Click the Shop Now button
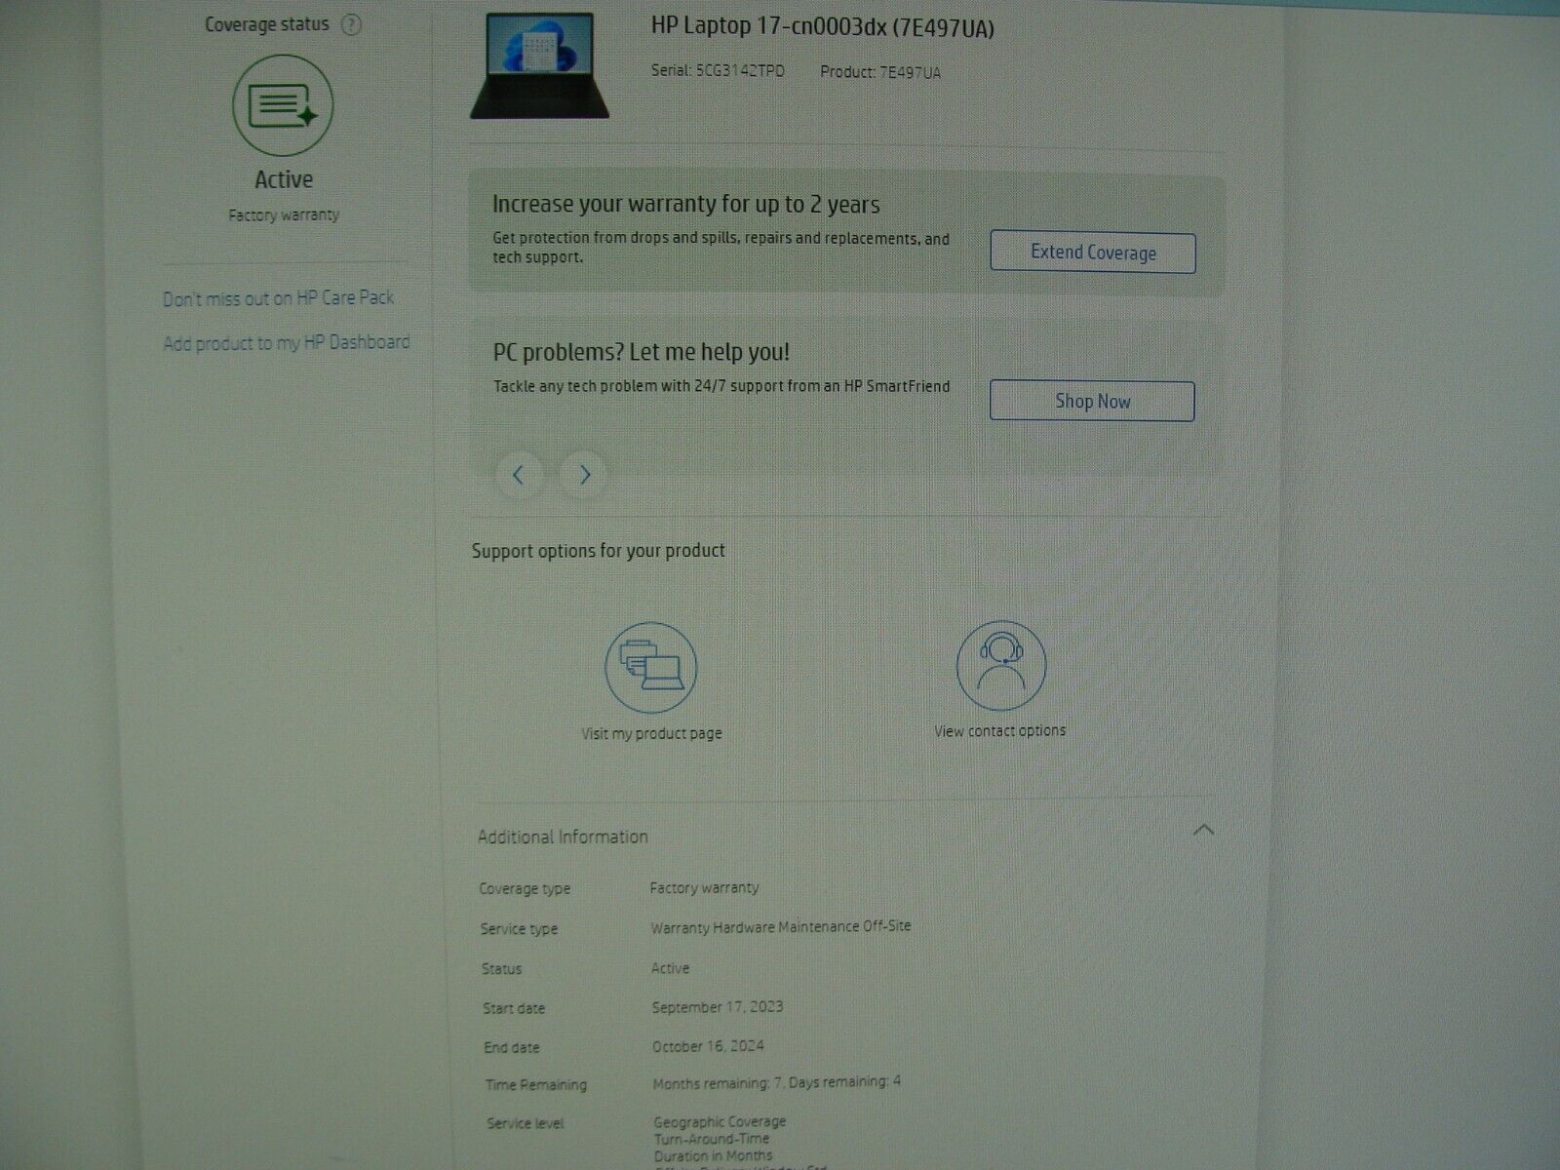 click(x=1092, y=401)
